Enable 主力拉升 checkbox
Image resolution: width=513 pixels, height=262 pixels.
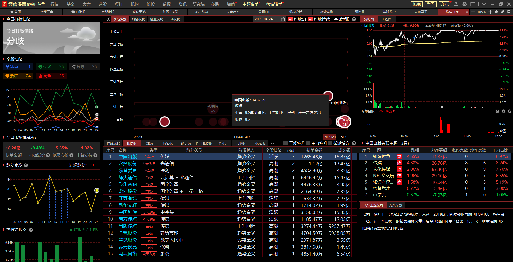[x=308, y=143]
